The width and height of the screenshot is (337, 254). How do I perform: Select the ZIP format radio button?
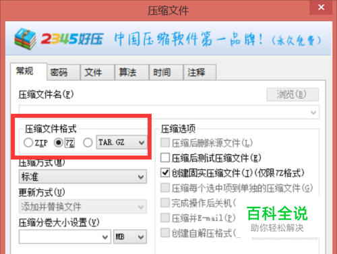click(28, 142)
